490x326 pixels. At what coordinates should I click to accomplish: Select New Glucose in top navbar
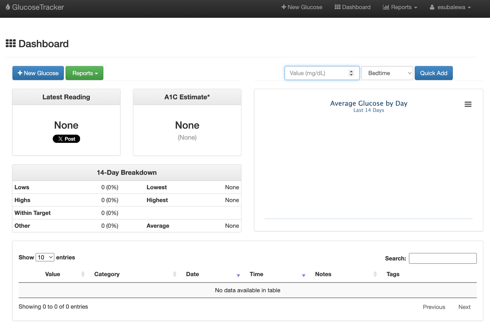(x=302, y=7)
